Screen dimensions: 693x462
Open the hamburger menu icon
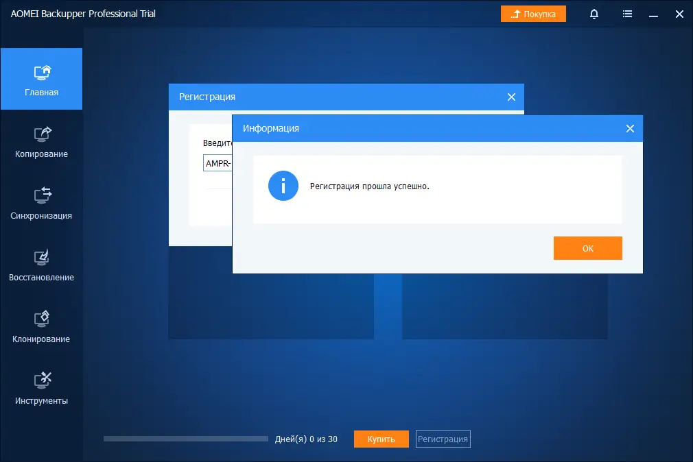tap(627, 14)
